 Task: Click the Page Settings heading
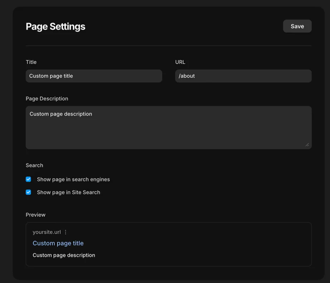pyautogui.click(x=55, y=26)
